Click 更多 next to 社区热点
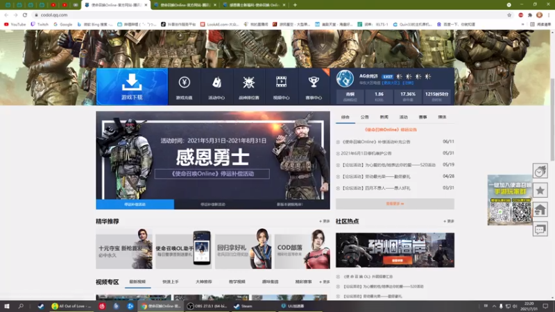Screen dimensions: 555x312 coord(448,221)
